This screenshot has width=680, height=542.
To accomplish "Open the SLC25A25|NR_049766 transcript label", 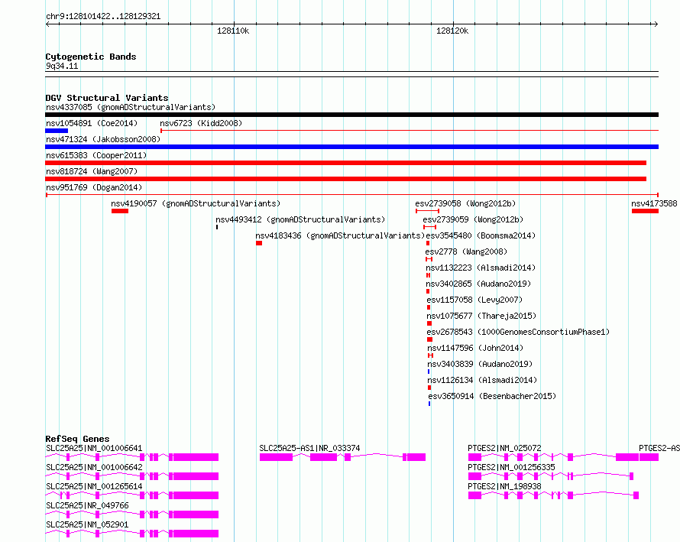I will pos(87,505).
